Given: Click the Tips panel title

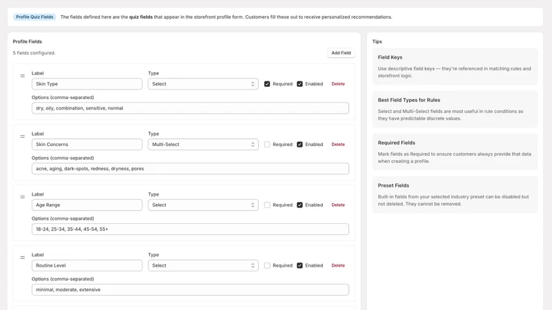Looking at the screenshot, I should coord(377,41).
